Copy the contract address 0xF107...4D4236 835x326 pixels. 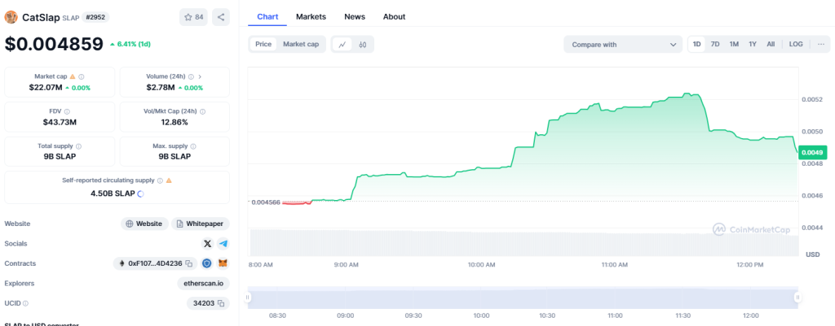point(188,263)
